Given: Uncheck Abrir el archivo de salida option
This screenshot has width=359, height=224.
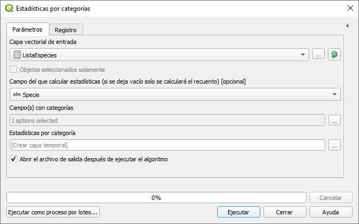Looking at the screenshot, I should [x=13, y=159].
